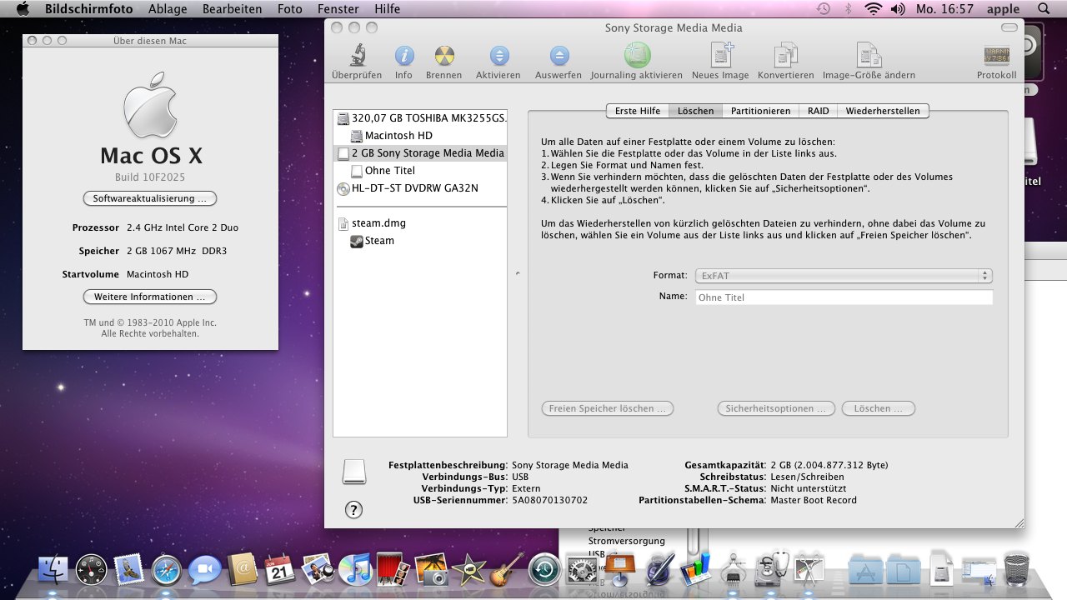This screenshot has width=1067, height=600.
Task: Select the Löschen tab
Action: (x=695, y=111)
